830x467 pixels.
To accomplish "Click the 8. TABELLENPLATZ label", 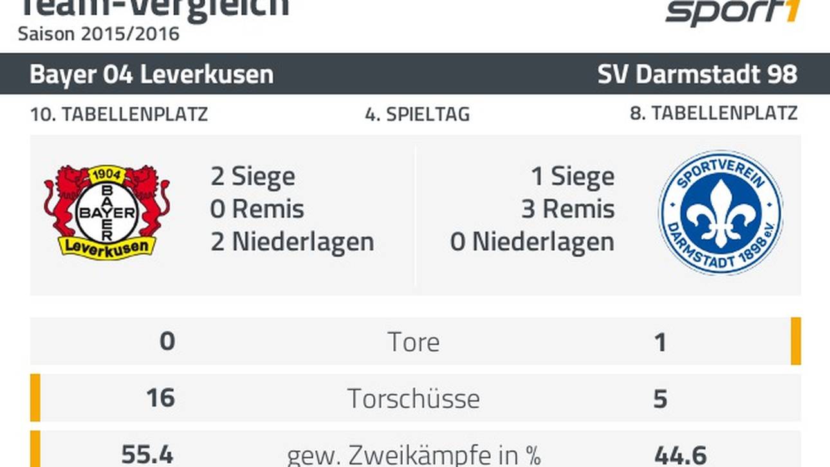I will [714, 113].
